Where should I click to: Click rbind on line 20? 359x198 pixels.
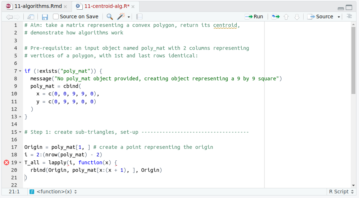(x=38, y=170)
